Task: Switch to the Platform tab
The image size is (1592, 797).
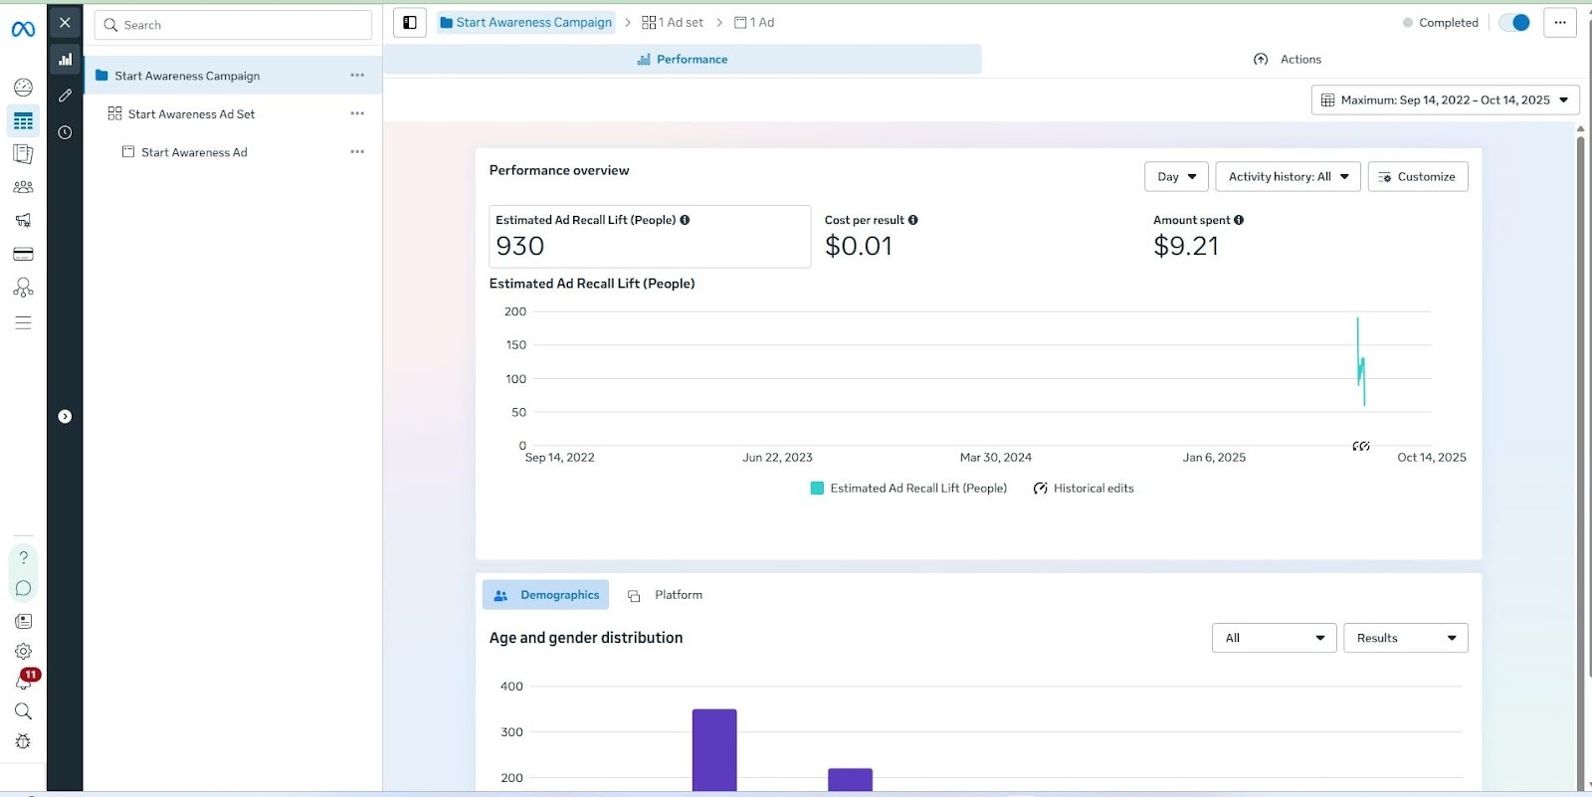Action: tap(666, 595)
